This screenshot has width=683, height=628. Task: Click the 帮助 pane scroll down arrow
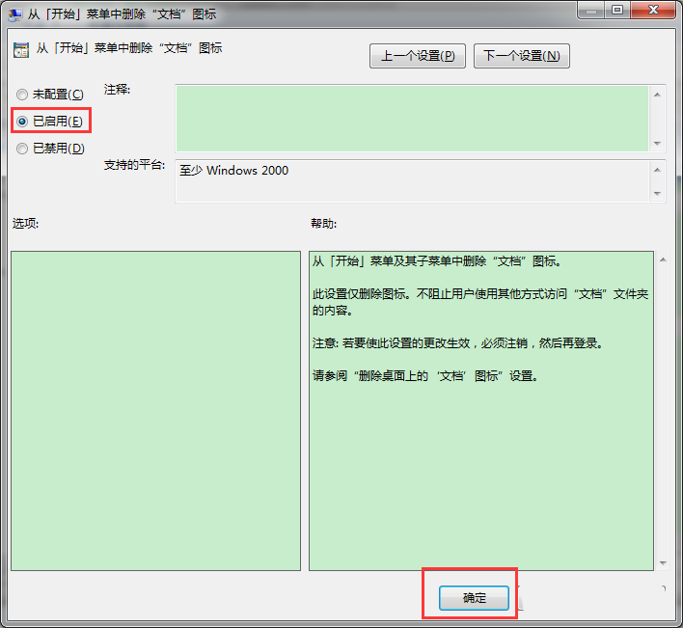coord(663,563)
